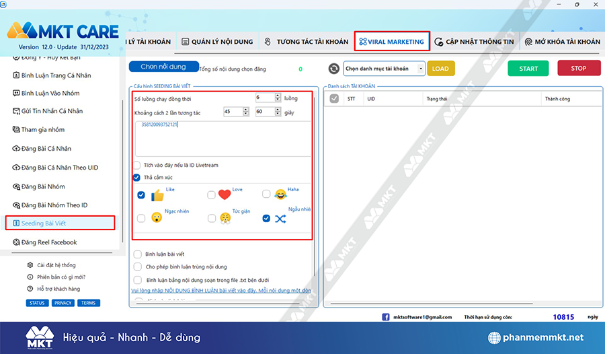Open the phanmemmkt.net website link
The image size is (605, 354).
coord(536,337)
